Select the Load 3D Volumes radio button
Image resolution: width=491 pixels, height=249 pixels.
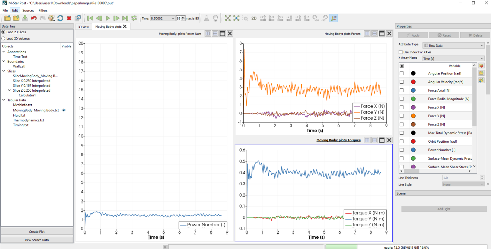point(3,39)
